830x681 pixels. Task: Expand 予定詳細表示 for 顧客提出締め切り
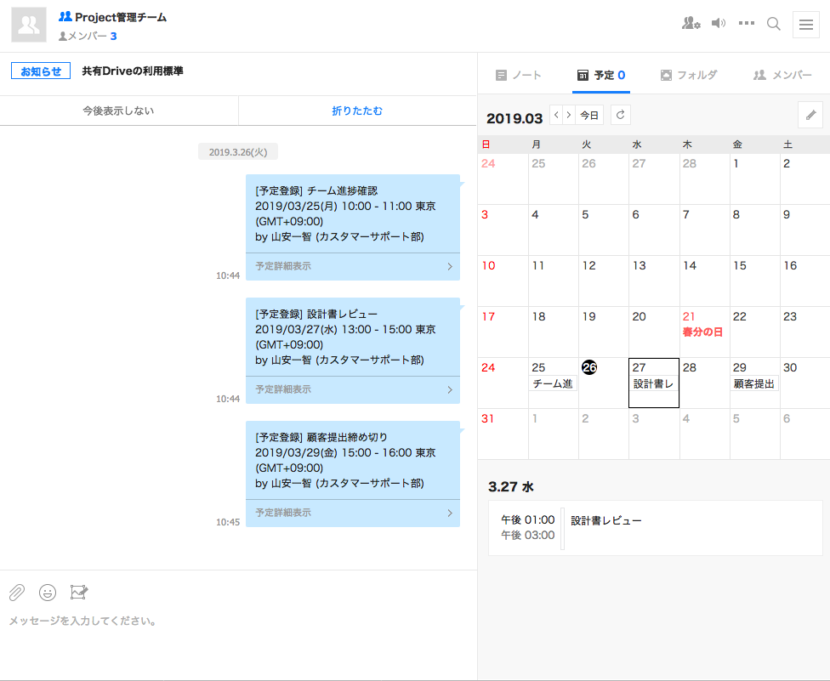(353, 513)
